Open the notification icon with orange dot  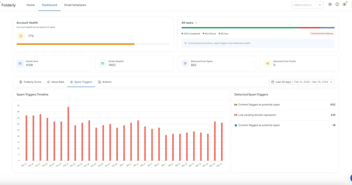[345, 4]
